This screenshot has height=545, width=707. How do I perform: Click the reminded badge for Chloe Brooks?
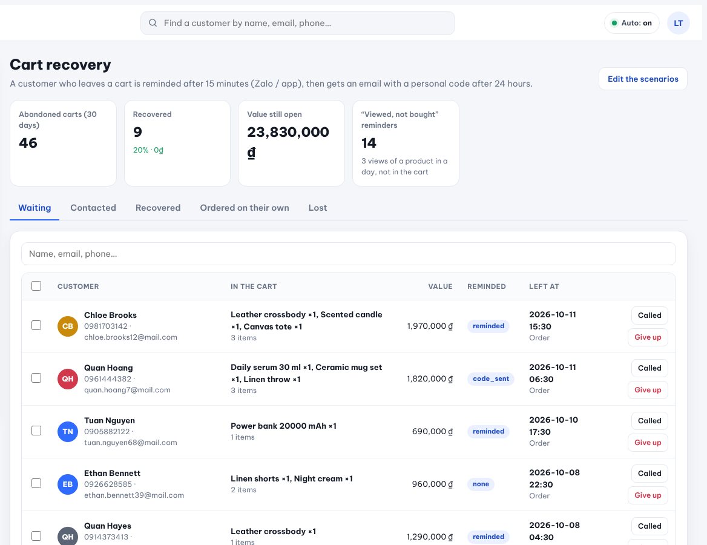[488, 326]
